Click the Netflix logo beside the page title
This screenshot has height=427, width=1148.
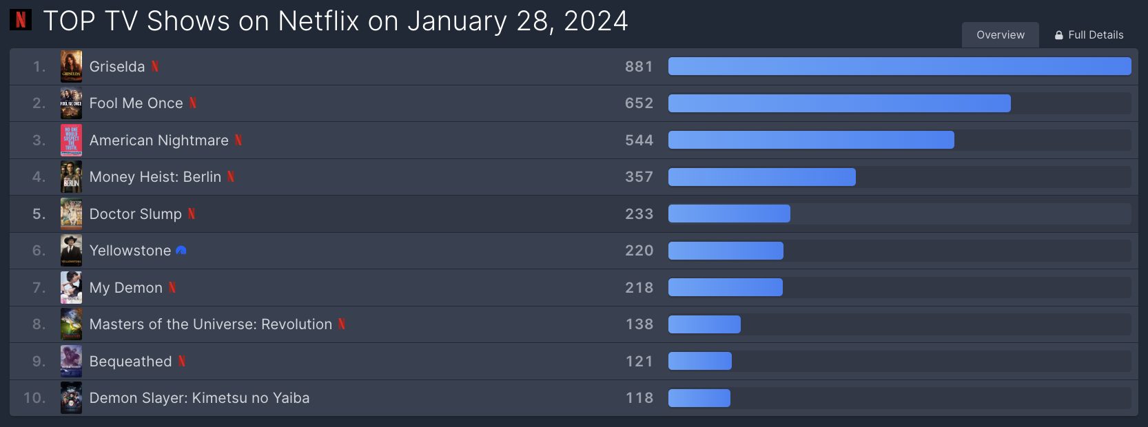coord(21,20)
